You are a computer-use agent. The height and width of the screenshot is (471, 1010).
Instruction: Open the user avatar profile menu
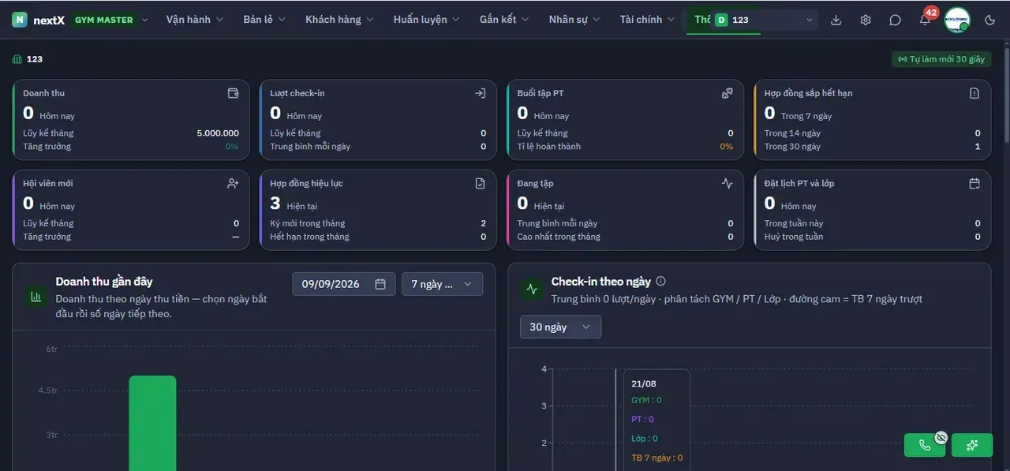click(x=957, y=20)
